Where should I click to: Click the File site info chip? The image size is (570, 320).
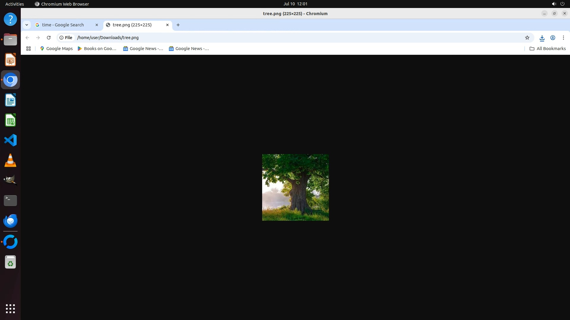(x=66, y=38)
